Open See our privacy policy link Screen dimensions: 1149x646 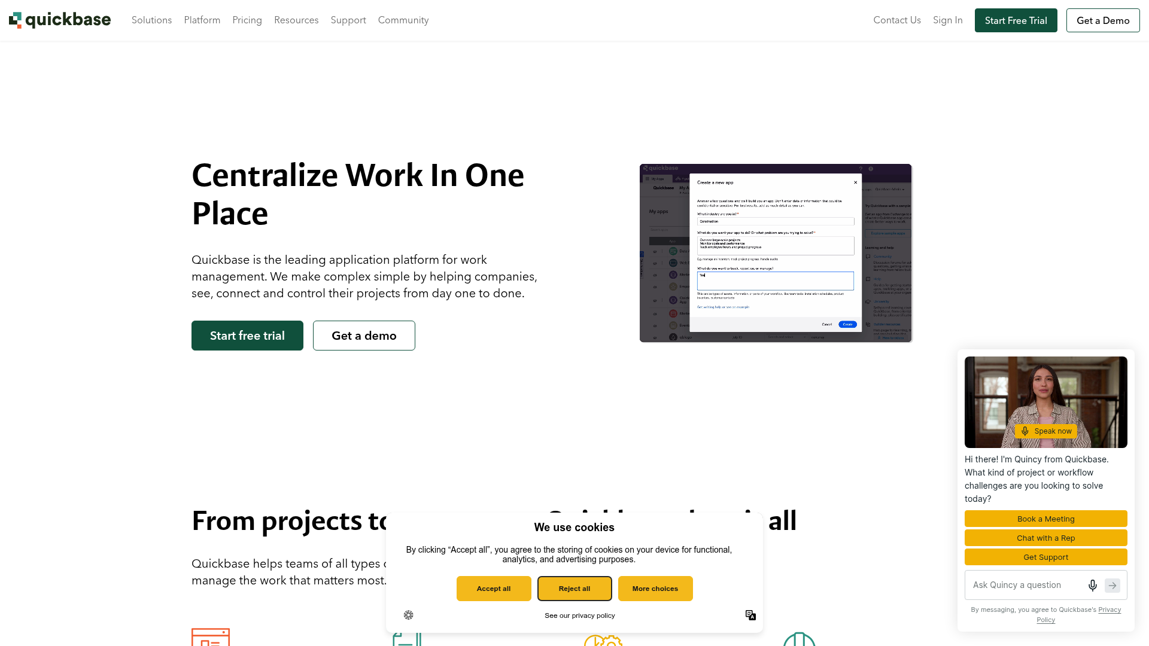pos(580,615)
